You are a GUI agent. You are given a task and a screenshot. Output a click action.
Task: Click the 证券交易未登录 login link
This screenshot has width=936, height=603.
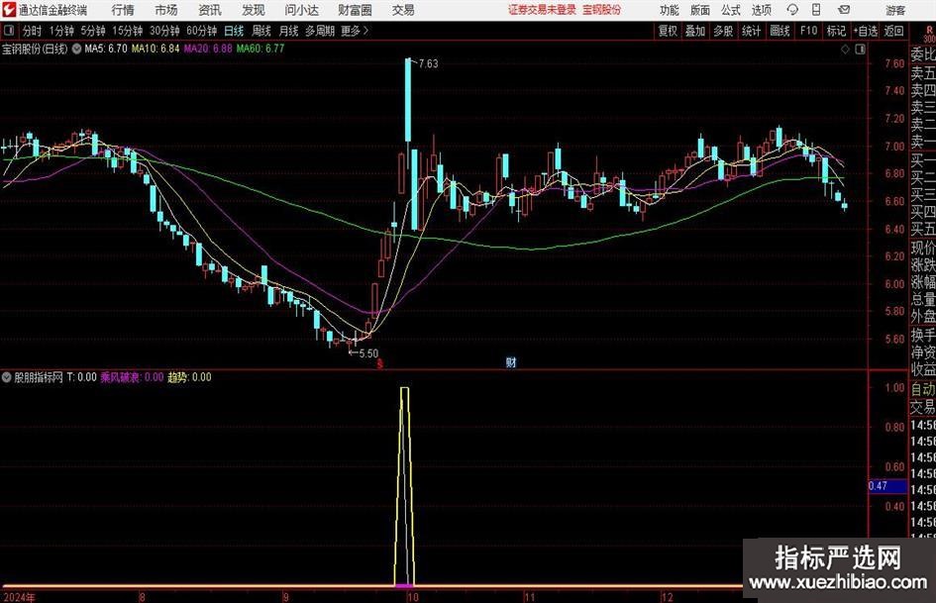point(542,10)
